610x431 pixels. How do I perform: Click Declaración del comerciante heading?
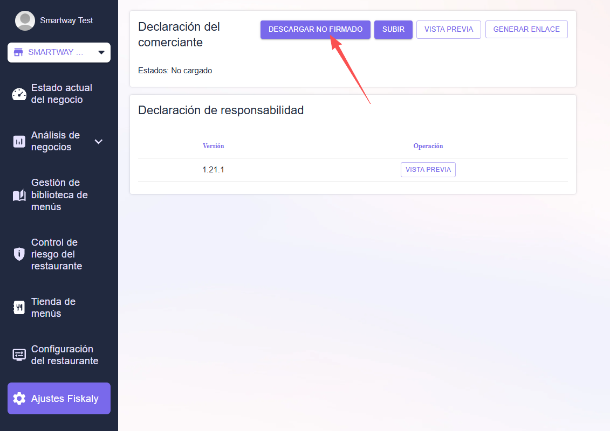[179, 34]
